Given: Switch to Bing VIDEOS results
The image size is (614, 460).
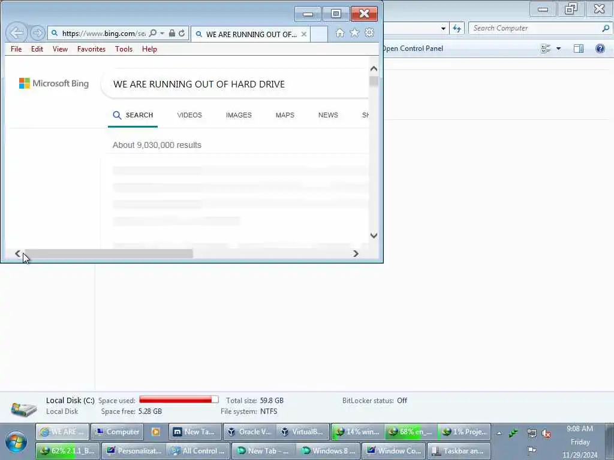Looking at the screenshot, I should [189, 115].
